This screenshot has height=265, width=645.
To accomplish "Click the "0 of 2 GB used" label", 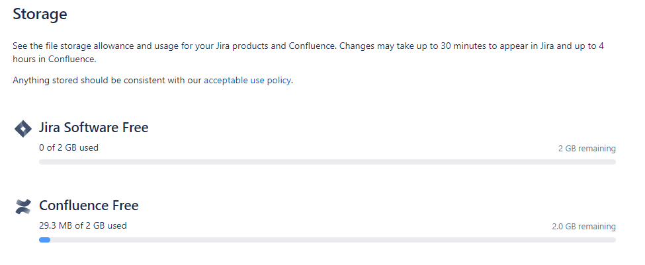I will point(69,147).
